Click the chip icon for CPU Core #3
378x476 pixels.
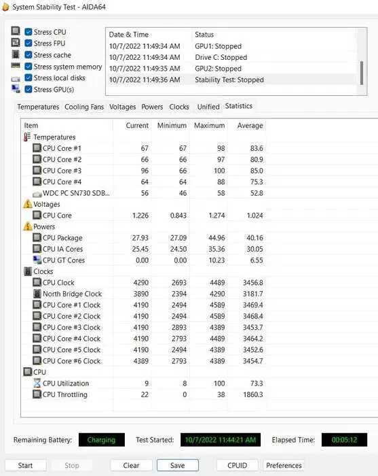point(37,171)
